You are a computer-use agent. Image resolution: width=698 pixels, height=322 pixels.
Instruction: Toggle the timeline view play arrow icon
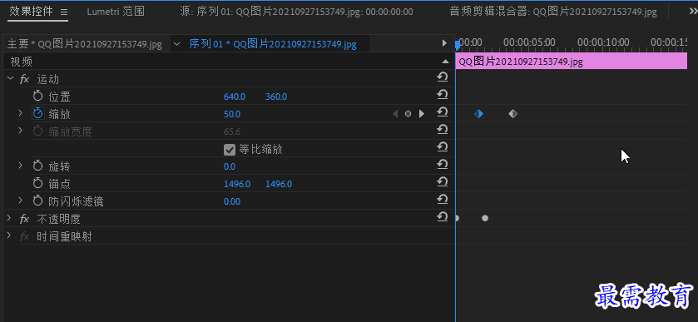[443, 43]
